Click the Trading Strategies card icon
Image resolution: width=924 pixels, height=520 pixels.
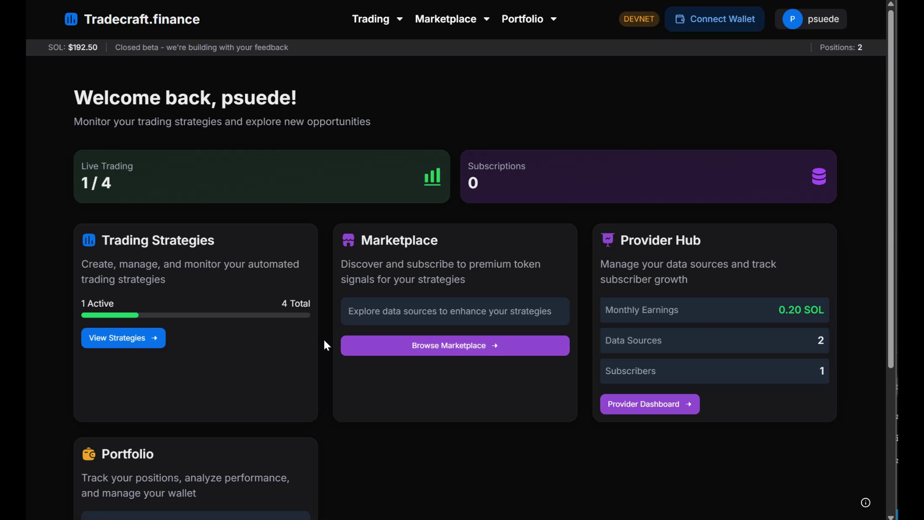click(x=89, y=240)
